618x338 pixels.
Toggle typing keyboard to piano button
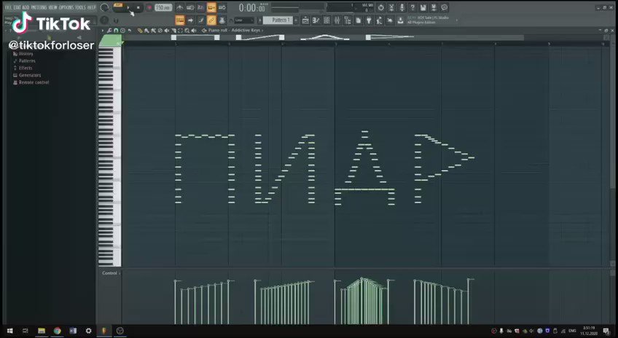179,20
